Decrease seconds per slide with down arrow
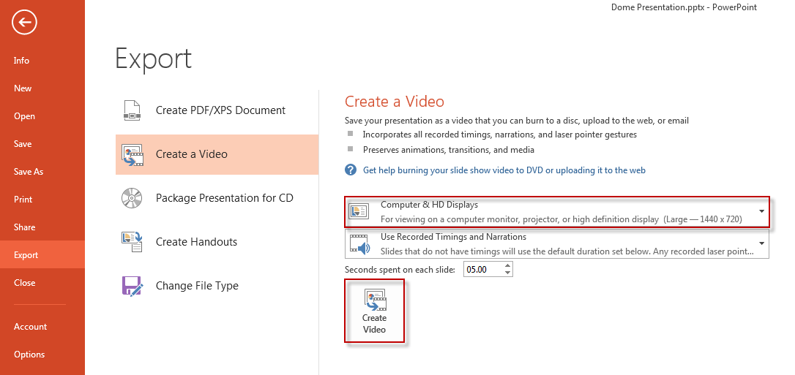Viewport: 795px width, 375px height. coord(508,273)
